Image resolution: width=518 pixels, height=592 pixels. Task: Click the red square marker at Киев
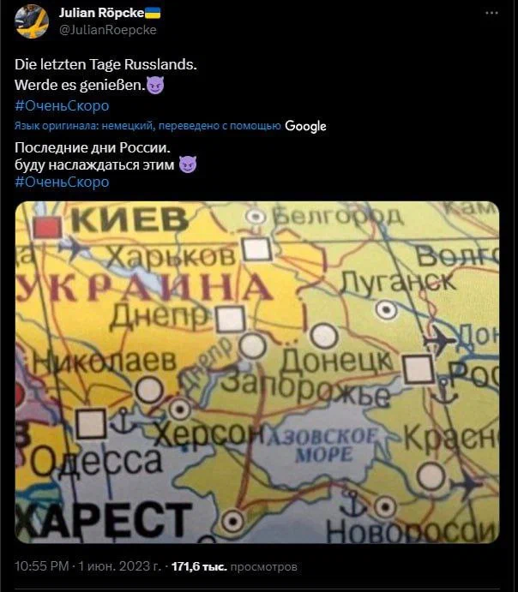click(47, 227)
